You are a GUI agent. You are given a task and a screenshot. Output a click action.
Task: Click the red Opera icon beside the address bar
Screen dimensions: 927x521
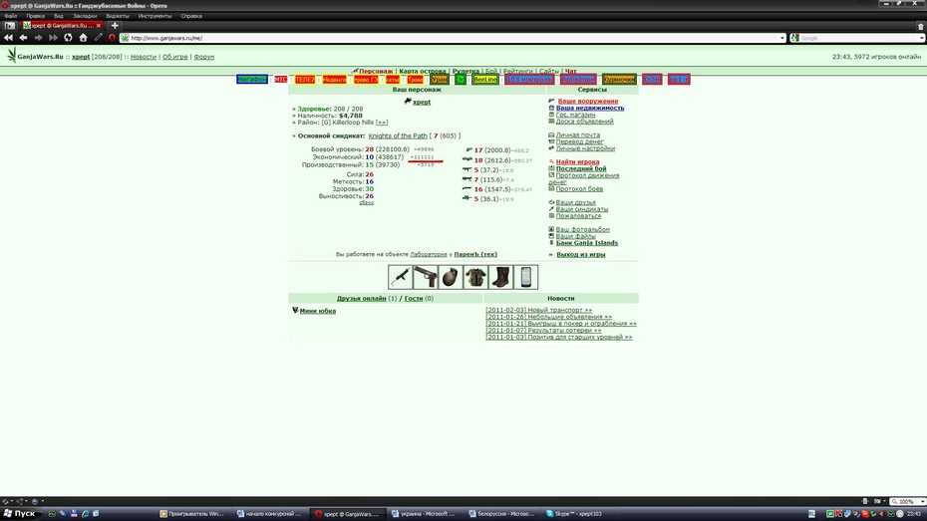tap(112, 38)
